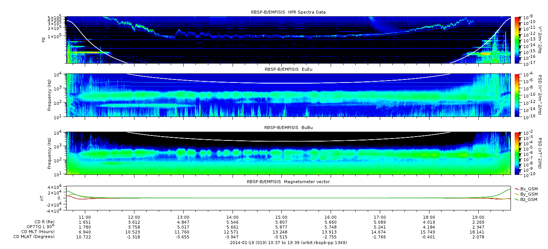Click the Magnetometer vector panel title
The width and height of the screenshot is (548, 249).
coord(288,182)
